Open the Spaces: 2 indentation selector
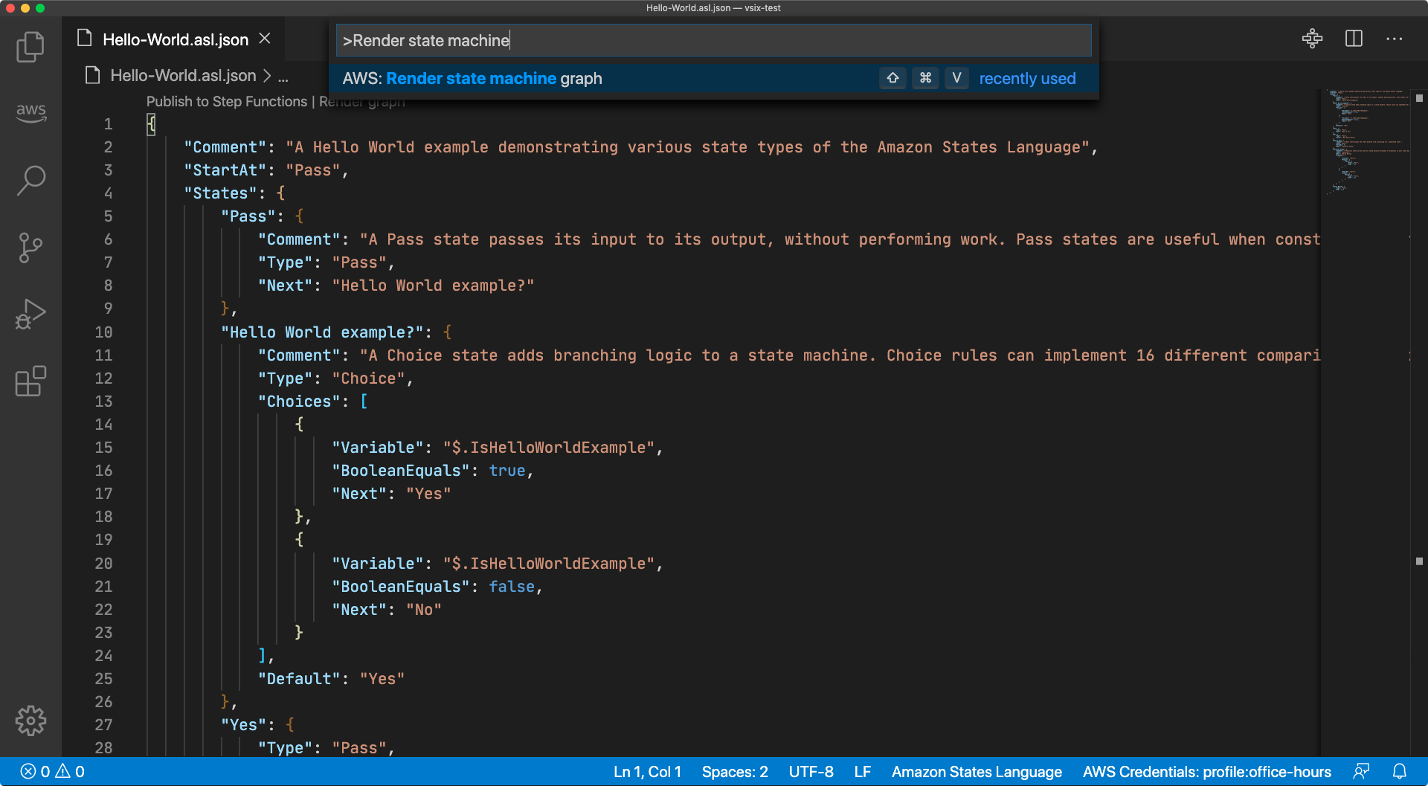Image resolution: width=1428 pixels, height=786 pixels. coord(734,772)
